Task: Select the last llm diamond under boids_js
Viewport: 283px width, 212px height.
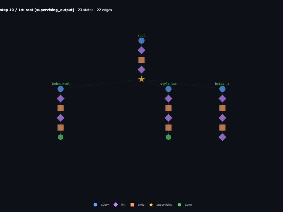Action: (222, 137)
